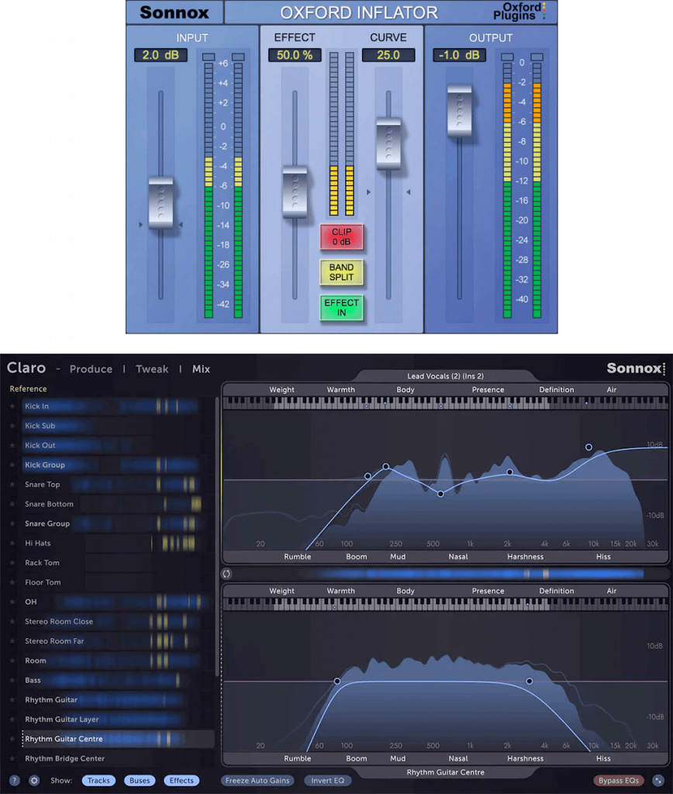Switch to the Produce view

coord(91,369)
